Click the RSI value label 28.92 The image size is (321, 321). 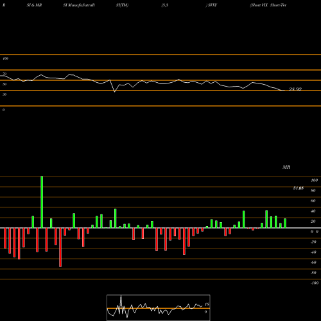295,89
